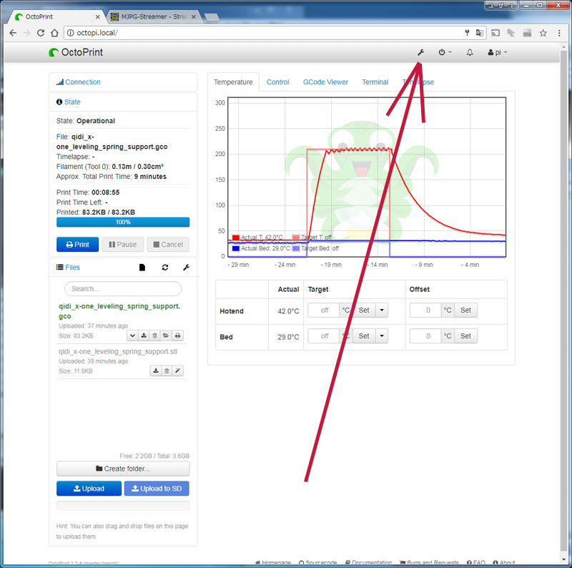This screenshot has width=572, height=568.
Task: Click the translate icon in the address bar
Action: tap(479, 33)
